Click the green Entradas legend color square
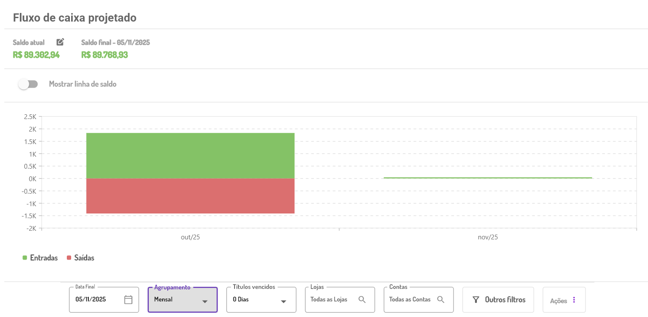Viewport: 648px width, 317px height. 25,258
